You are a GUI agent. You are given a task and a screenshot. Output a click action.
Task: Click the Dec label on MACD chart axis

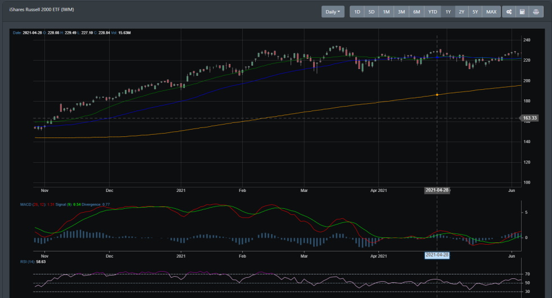click(x=110, y=256)
